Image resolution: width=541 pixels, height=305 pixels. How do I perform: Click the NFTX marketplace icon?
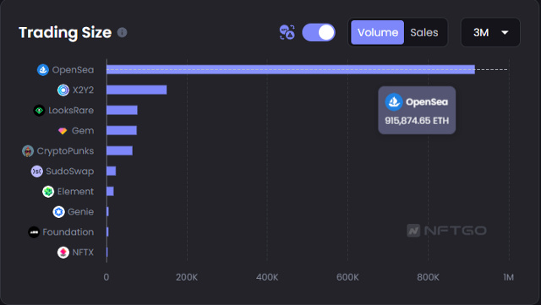click(63, 253)
